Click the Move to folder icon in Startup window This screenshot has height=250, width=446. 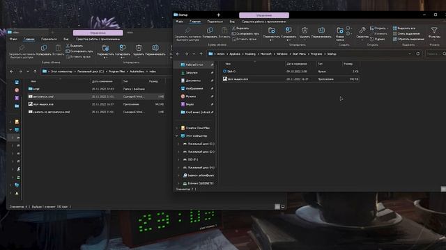(272, 30)
